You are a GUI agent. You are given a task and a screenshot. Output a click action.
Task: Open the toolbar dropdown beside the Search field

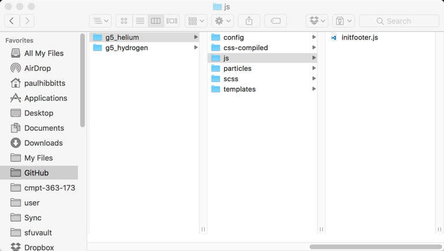pos(344,21)
